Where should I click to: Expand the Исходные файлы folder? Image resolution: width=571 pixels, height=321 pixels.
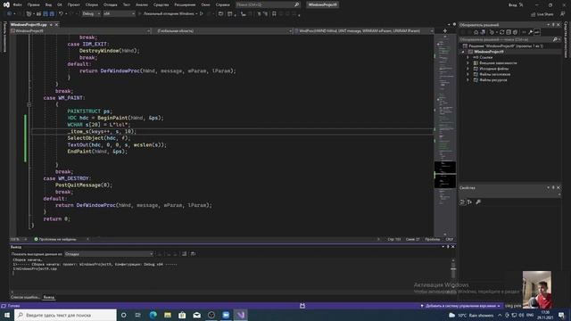point(468,69)
